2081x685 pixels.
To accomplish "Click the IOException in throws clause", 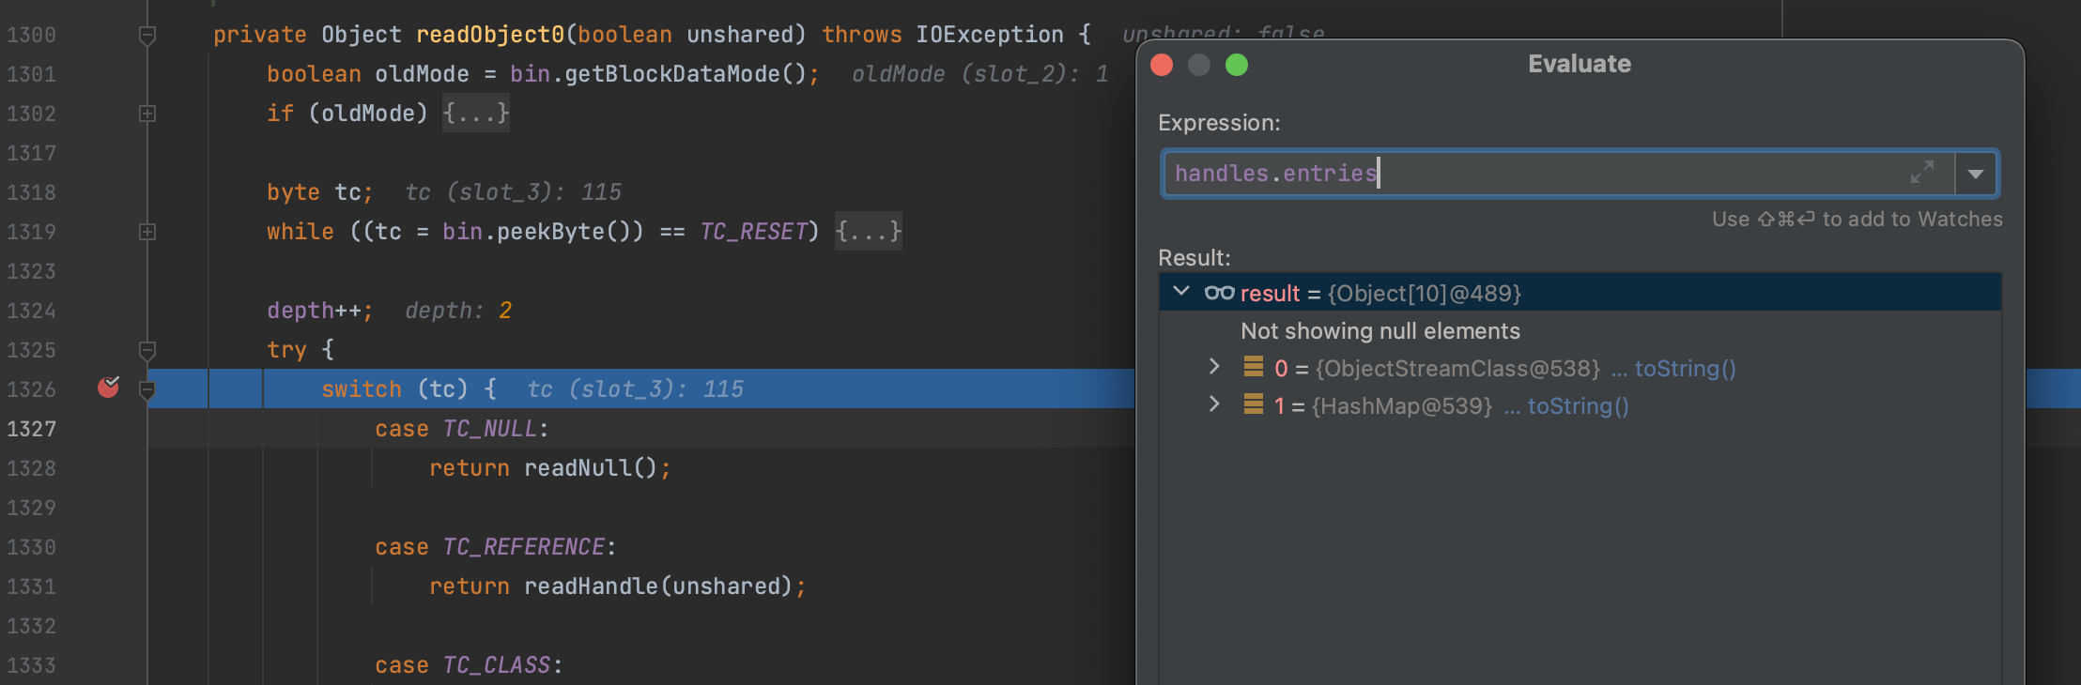I will click(x=990, y=35).
